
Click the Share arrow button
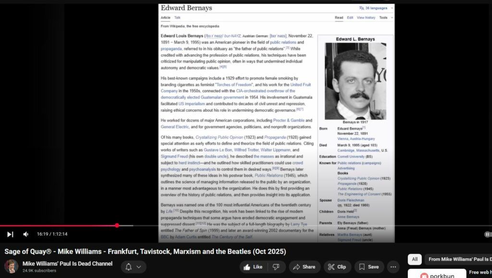coord(304,267)
